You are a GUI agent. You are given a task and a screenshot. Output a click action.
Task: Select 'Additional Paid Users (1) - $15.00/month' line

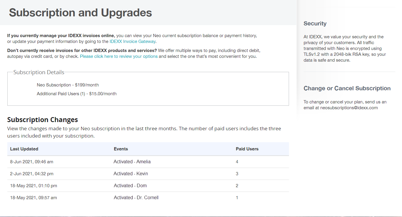[x=77, y=94]
